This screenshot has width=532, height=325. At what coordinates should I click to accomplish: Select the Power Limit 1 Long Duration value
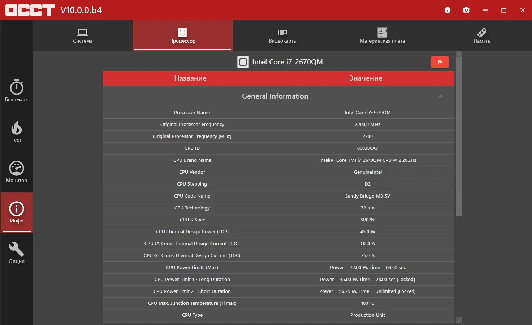[x=368, y=279]
